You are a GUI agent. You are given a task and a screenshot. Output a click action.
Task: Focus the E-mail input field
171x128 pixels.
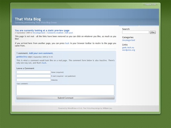(x=34, y=76)
